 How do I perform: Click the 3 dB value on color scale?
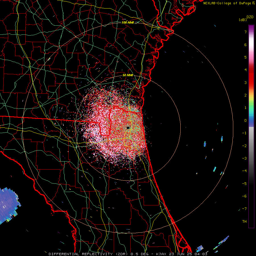(245, 82)
